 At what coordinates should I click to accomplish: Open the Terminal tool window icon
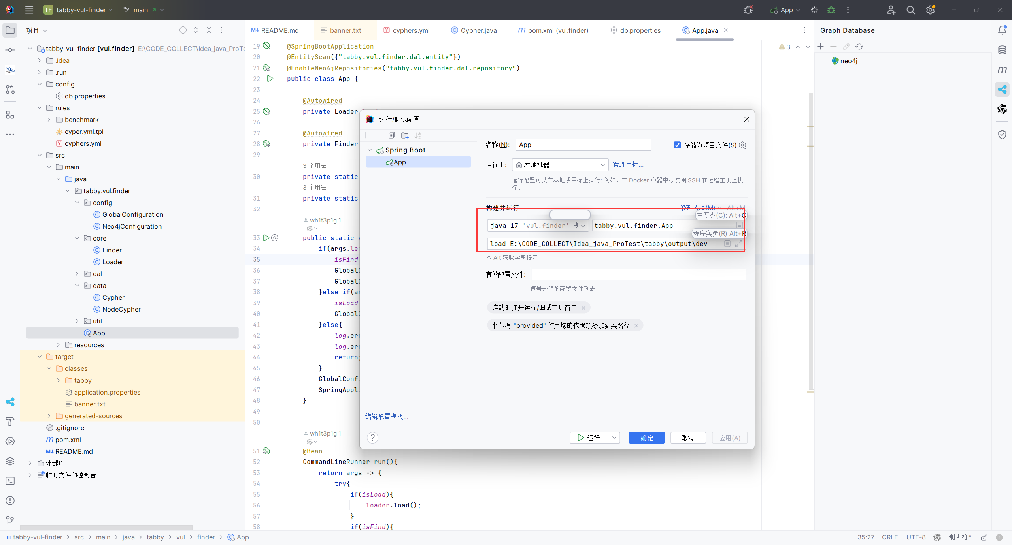point(10,481)
